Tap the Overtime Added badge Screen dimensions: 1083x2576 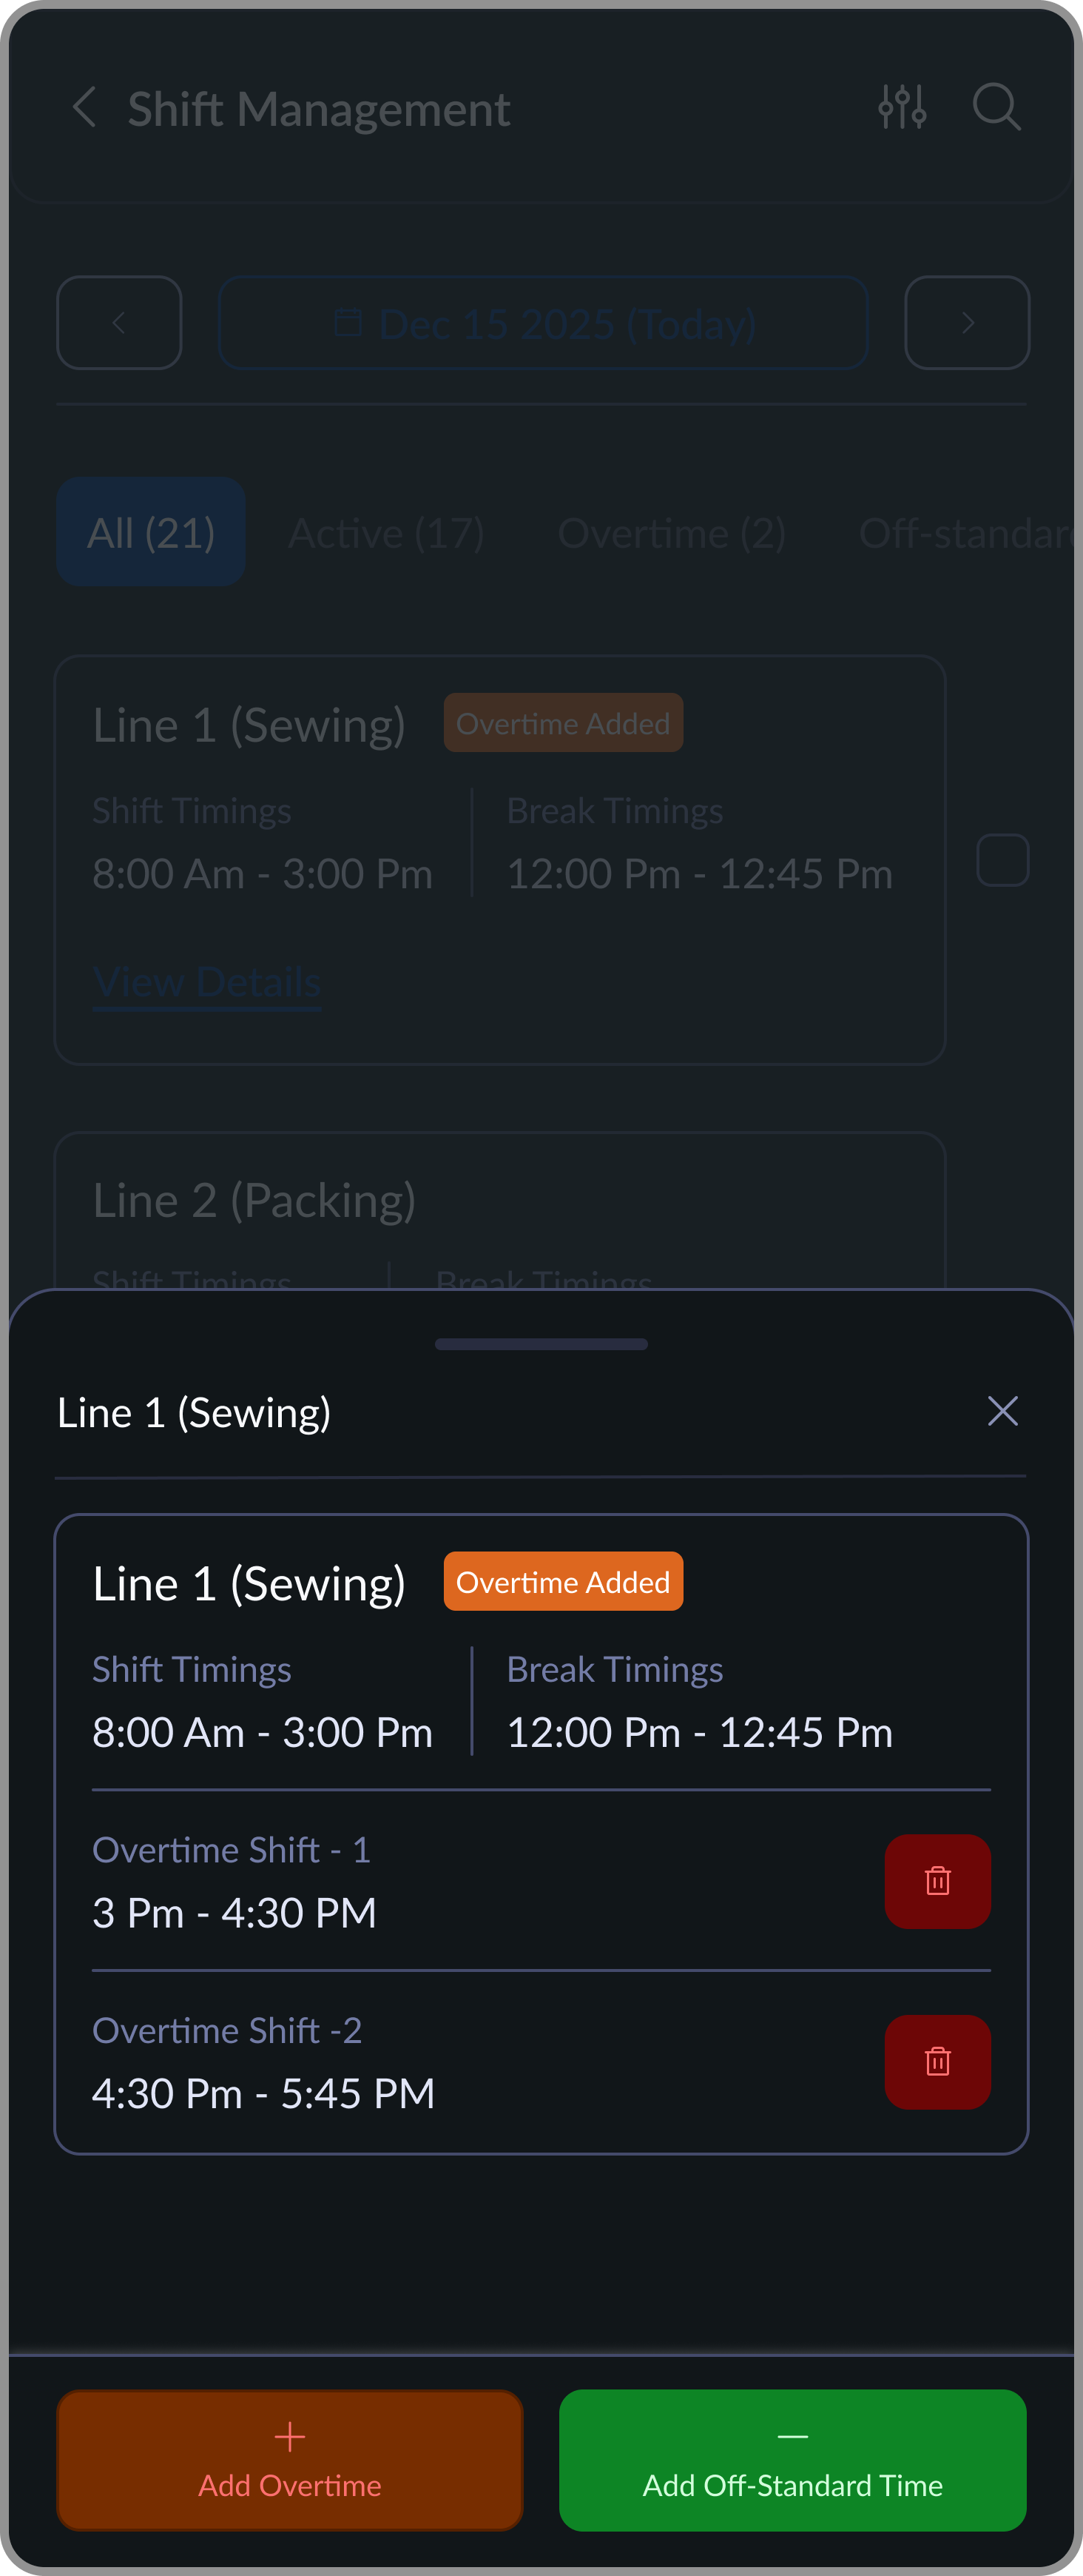pyautogui.click(x=562, y=1581)
